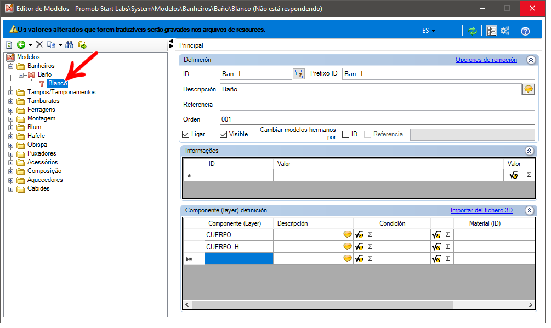The width and height of the screenshot is (551, 328).
Task: Click the first formula icon in CUERPO row
Action: tap(359, 235)
